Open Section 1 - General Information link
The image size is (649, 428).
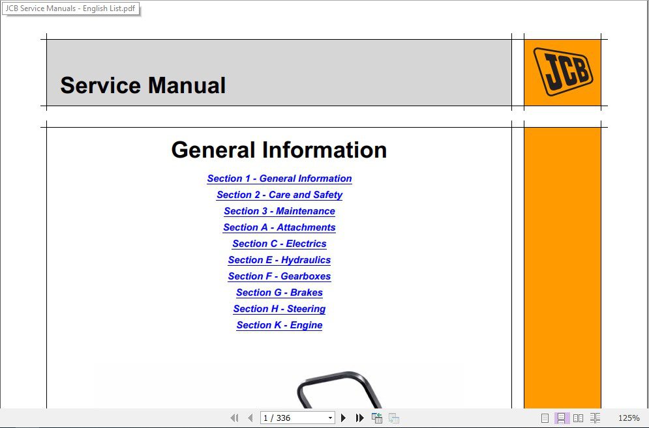pyautogui.click(x=279, y=178)
